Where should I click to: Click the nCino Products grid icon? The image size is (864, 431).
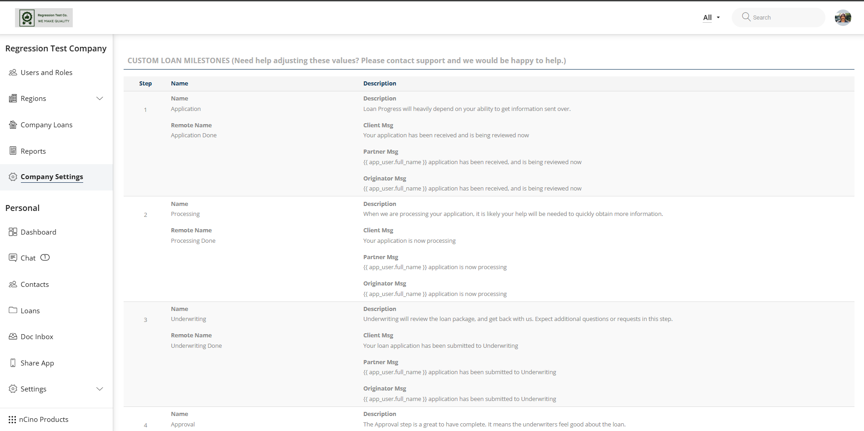coord(12,420)
